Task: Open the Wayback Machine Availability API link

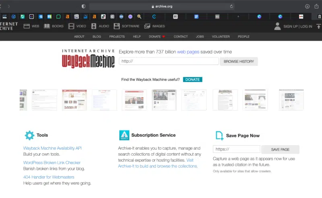Action: (52, 148)
